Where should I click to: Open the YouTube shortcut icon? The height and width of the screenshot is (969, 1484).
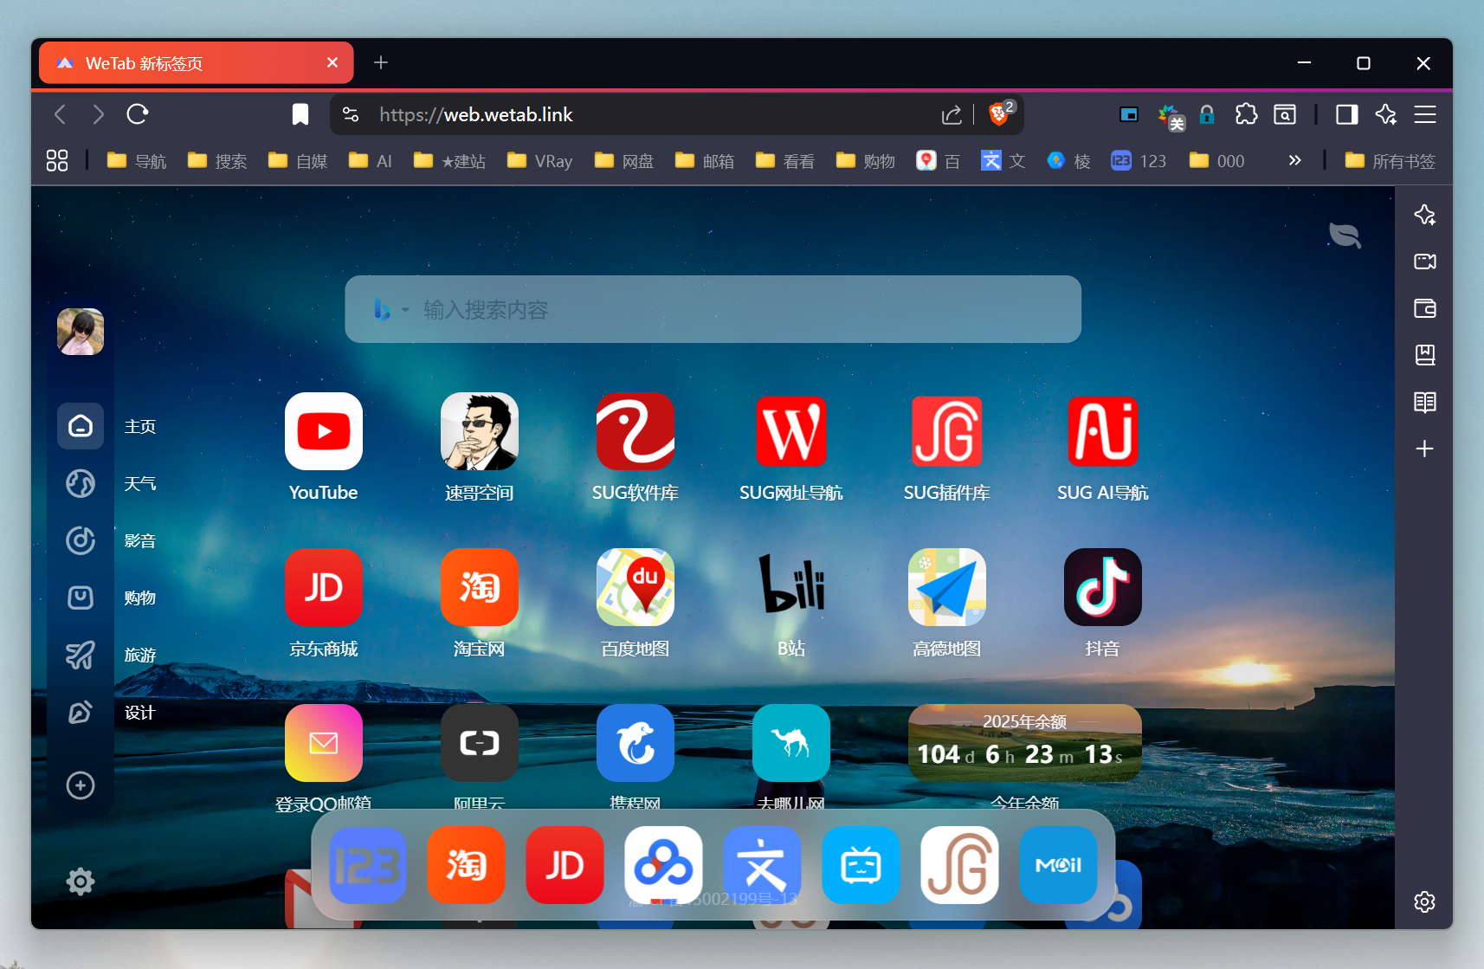click(323, 431)
